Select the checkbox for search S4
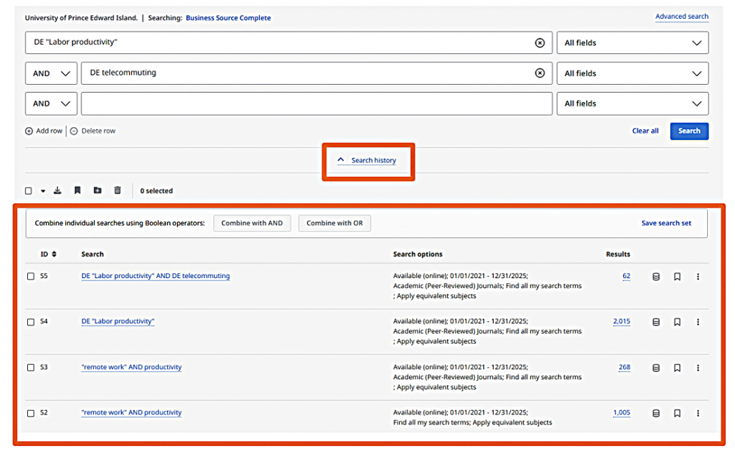The image size is (735, 454). (31, 323)
